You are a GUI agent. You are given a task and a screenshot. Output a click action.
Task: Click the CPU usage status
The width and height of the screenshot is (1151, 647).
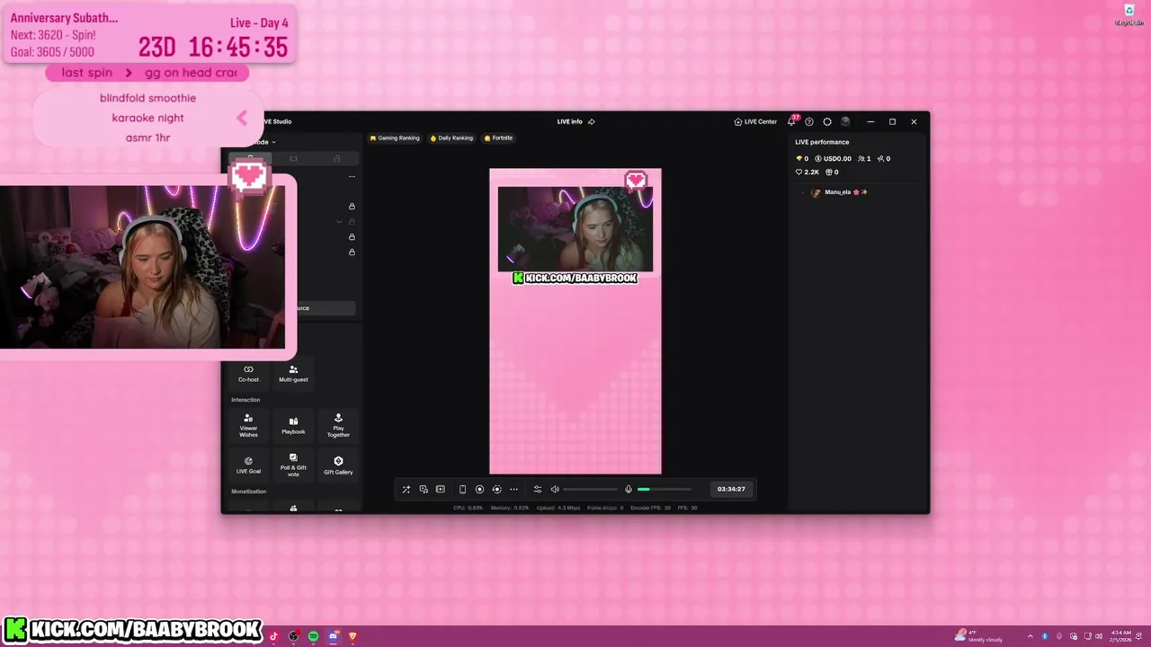coord(468,508)
